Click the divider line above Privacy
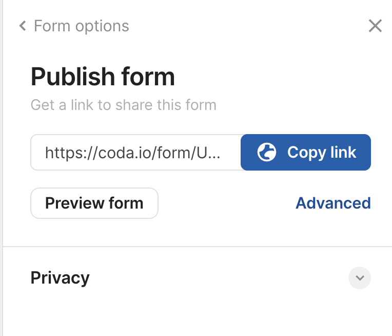The height and width of the screenshot is (336, 392). point(198,247)
